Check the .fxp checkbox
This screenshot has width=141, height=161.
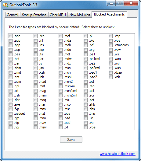coord(10,109)
